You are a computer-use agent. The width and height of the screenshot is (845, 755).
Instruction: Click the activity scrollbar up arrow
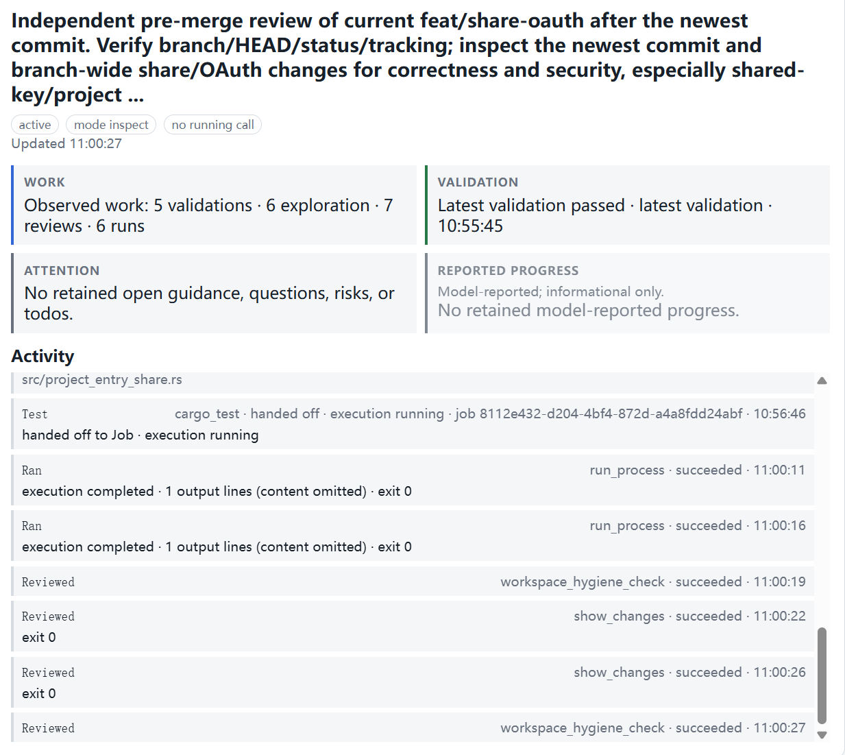tap(822, 381)
